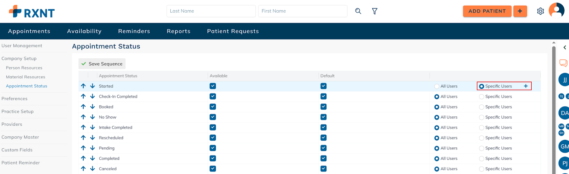
Task: Collapse the right sidebar chevron
Action: coord(564,47)
